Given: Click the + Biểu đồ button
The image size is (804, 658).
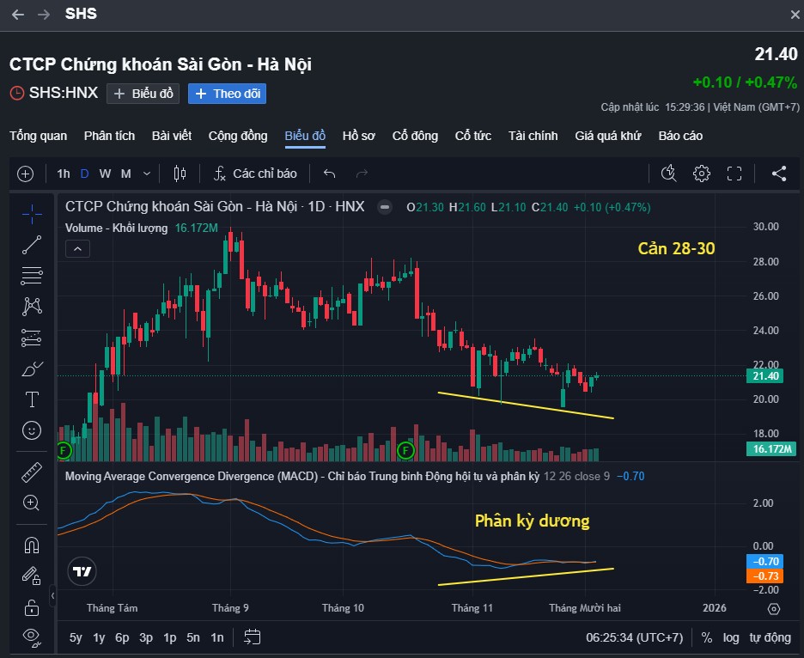Looking at the screenshot, I should pyautogui.click(x=143, y=94).
